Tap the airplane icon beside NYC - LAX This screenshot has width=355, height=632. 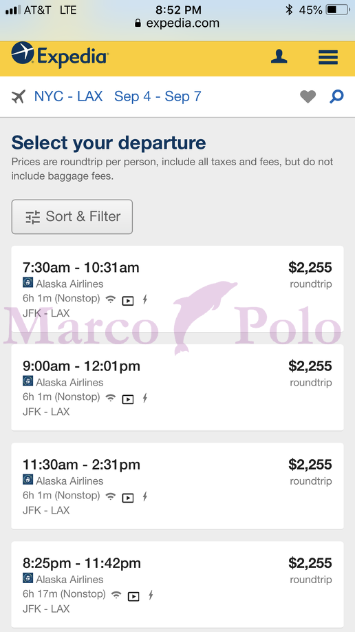pos(19,97)
